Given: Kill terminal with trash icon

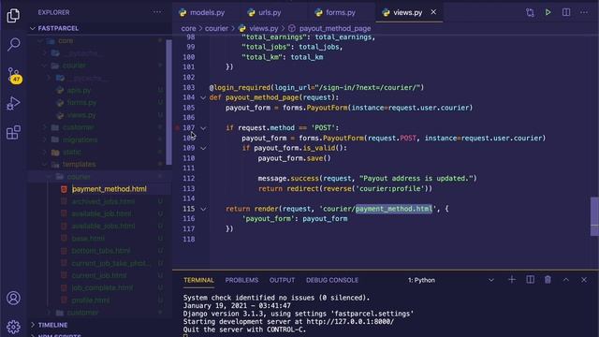Looking at the screenshot, I should click(x=548, y=280).
